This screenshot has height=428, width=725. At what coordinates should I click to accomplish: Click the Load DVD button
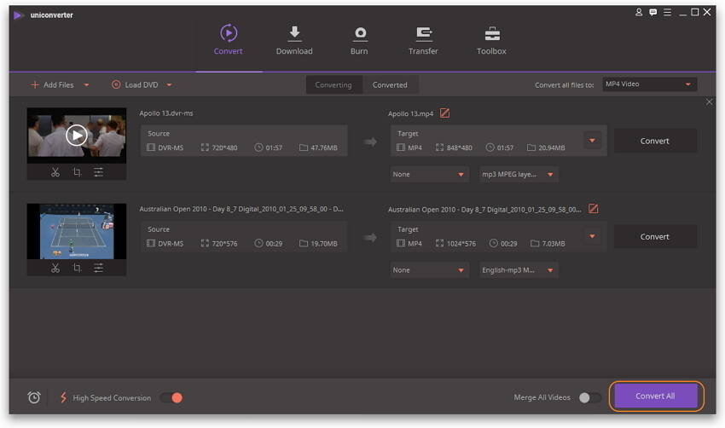[x=135, y=85]
